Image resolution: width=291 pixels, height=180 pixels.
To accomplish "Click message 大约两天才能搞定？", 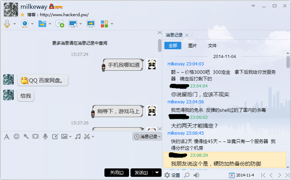I will point(194,126).
